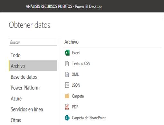Choose the PDF connector label
Viewport: 164px width, 125px height.
point(75,107)
